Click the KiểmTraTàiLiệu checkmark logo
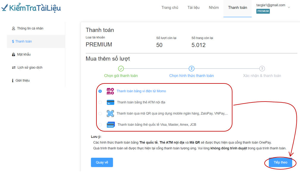 click(31, 8)
